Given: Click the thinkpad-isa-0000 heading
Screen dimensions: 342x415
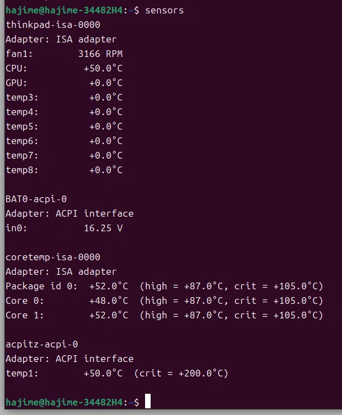Looking at the screenshot, I should click(x=53, y=25).
